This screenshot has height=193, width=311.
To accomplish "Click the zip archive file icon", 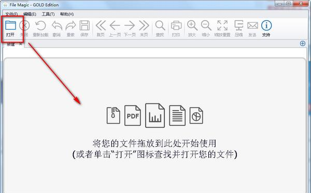I will [113, 115].
